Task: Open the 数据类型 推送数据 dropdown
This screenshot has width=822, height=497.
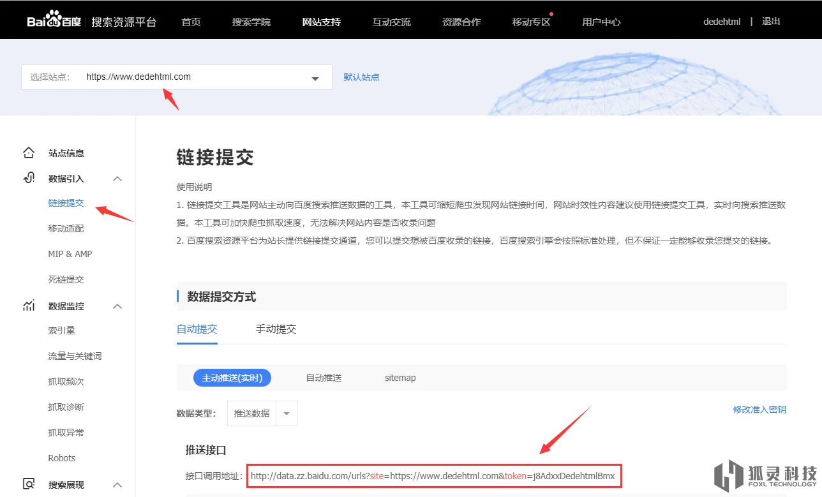Action: click(262, 413)
